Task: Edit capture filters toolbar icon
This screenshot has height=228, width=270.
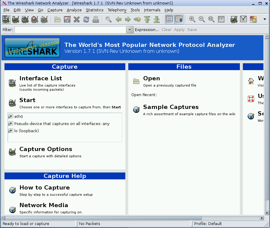Action: coord(234,19)
